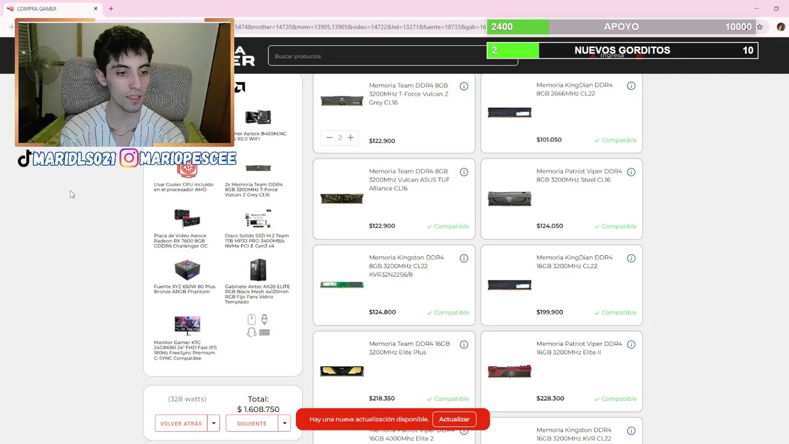Click the SIGUIENTE button
This screenshot has width=789, height=444.
coord(252,424)
